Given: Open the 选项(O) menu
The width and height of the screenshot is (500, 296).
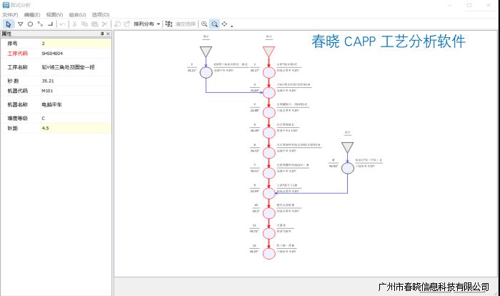Looking at the screenshot, I should pos(101,14).
